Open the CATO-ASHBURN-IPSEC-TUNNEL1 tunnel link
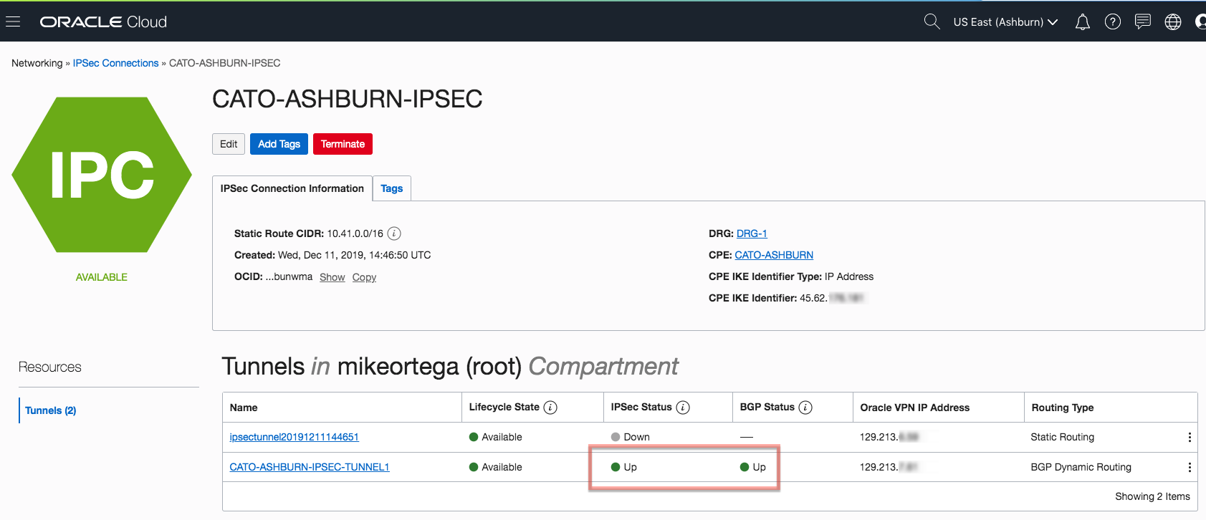This screenshot has width=1206, height=520. point(309,467)
